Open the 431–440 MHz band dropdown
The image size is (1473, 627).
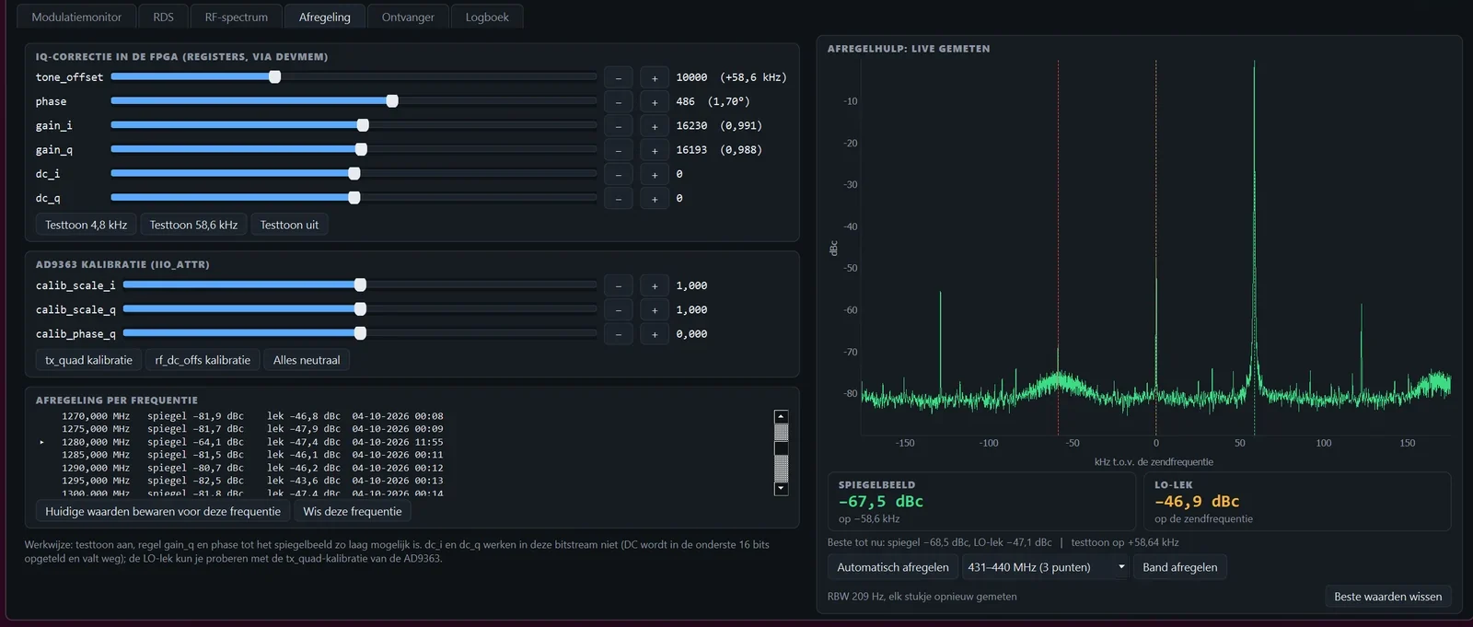1046,567
